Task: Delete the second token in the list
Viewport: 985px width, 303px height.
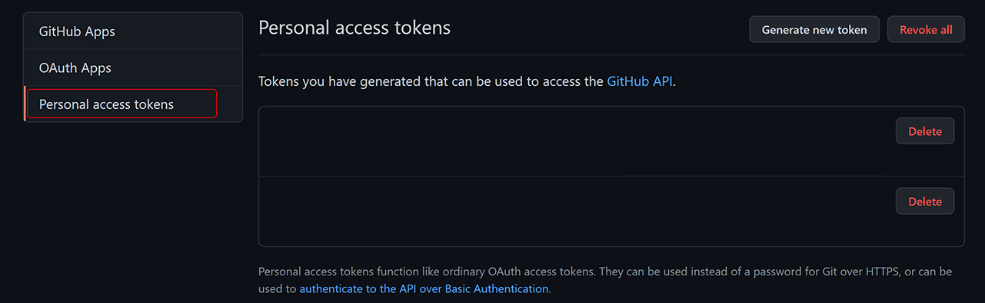Action: pyautogui.click(x=925, y=201)
